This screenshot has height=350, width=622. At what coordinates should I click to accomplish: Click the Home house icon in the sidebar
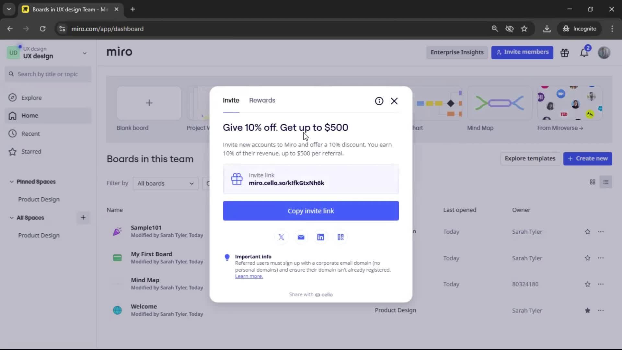coord(12,116)
